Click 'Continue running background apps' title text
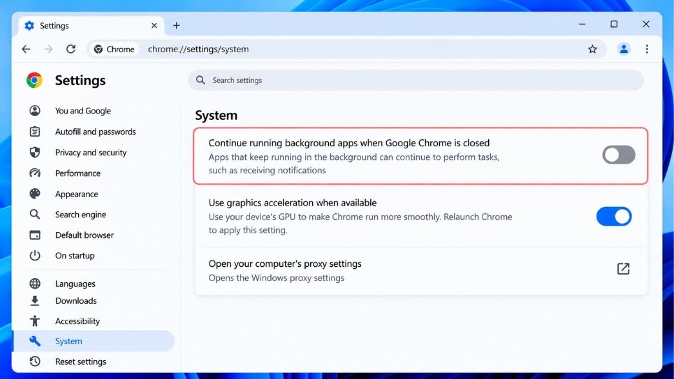This screenshot has width=674, height=379. 349,142
